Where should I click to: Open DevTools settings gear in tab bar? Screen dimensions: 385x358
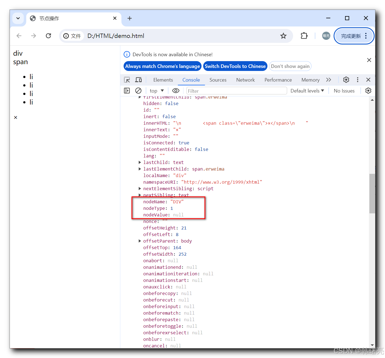[x=346, y=80]
